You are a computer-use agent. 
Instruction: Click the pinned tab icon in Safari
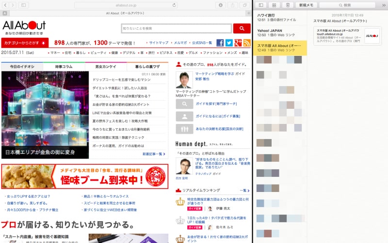(5, 13)
